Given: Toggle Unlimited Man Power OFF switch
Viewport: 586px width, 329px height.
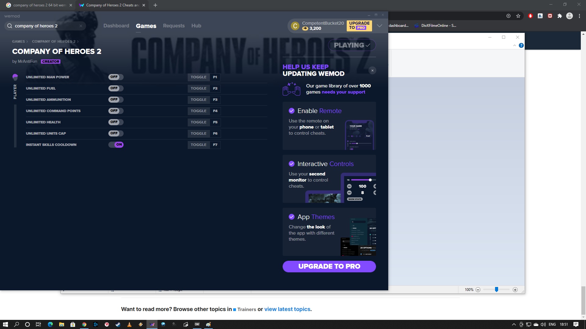Looking at the screenshot, I should (x=115, y=77).
